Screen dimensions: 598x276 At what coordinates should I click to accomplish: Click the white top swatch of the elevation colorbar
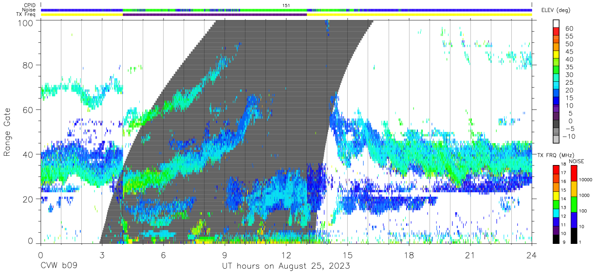(x=556, y=24)
